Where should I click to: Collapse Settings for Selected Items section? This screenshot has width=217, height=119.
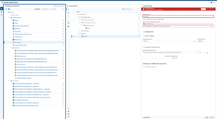point(143,47)
